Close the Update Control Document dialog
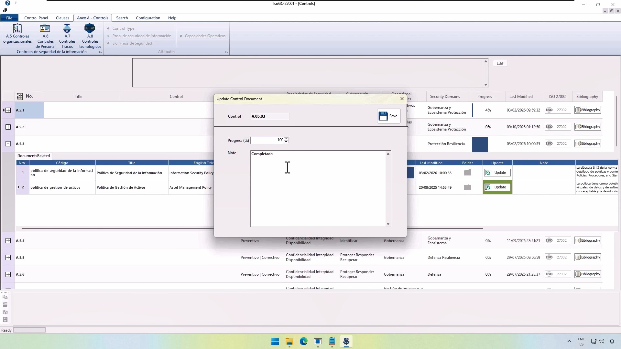621x349 pixels. 402,99
